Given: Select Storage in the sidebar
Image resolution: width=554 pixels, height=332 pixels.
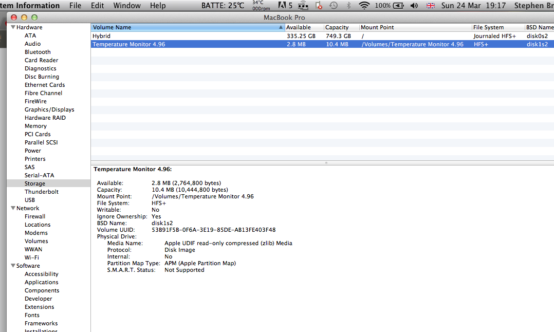Looking at the screenshot, I should click(34, 183).
